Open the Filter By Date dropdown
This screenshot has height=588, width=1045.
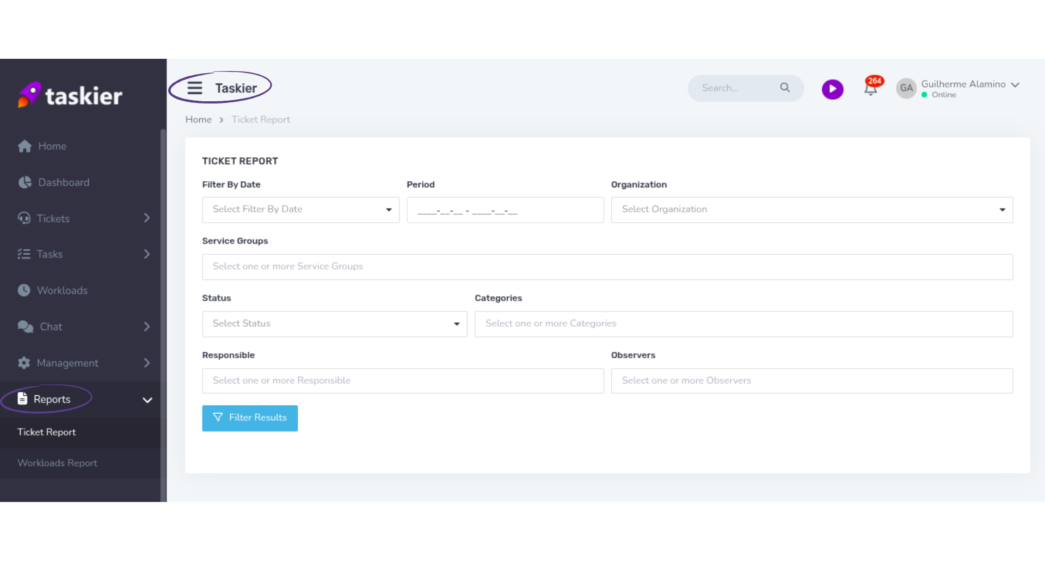300,210
